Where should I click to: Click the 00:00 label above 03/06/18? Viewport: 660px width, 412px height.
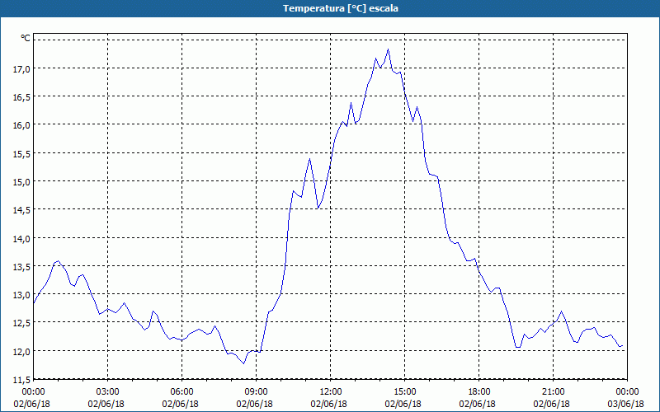[627, 392]
